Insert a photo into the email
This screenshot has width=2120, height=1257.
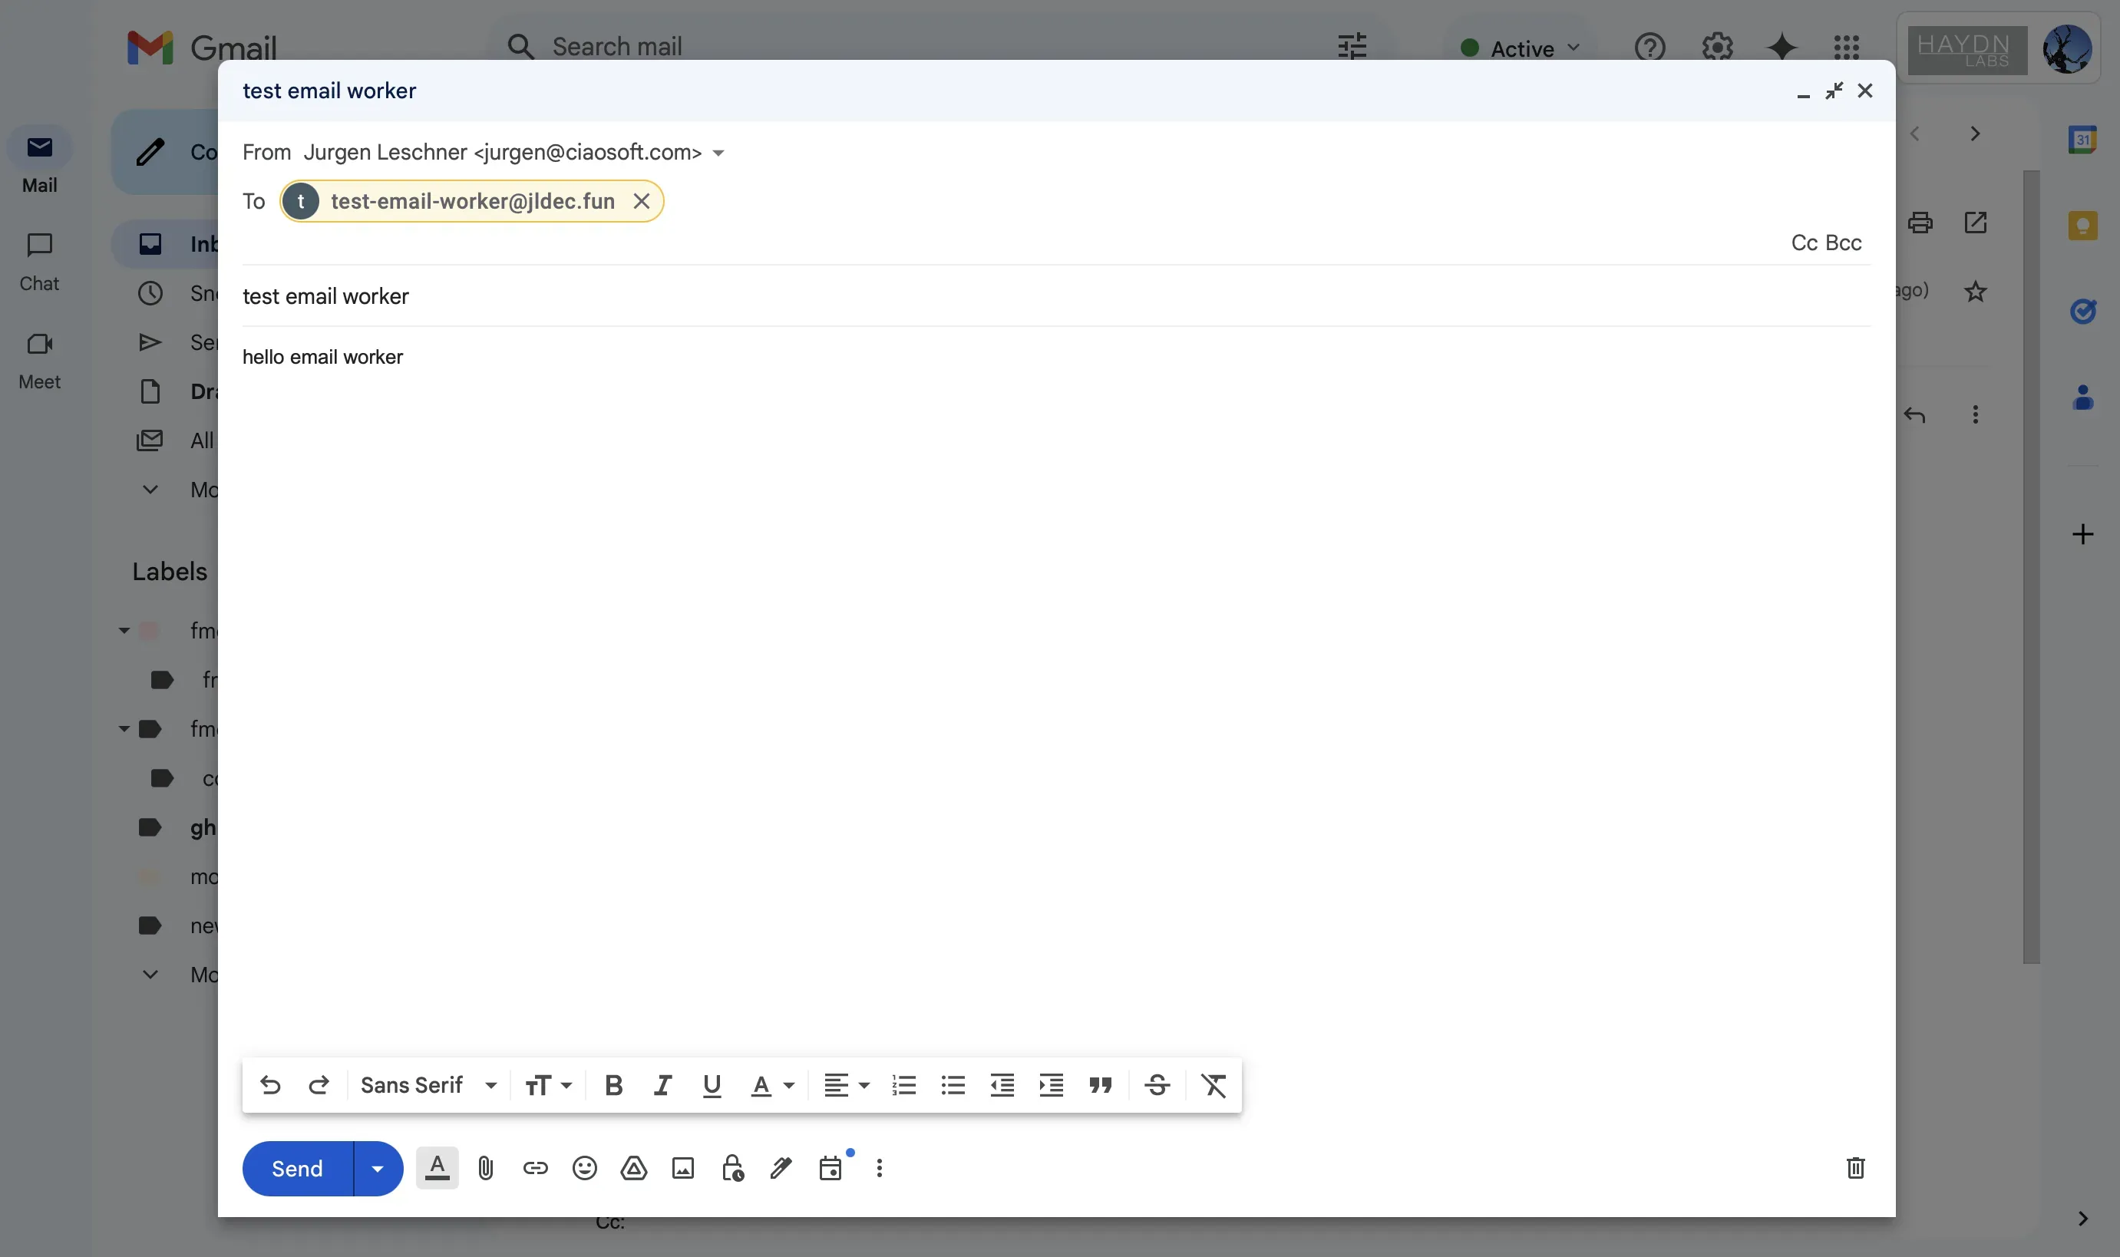click(682, 1167)
